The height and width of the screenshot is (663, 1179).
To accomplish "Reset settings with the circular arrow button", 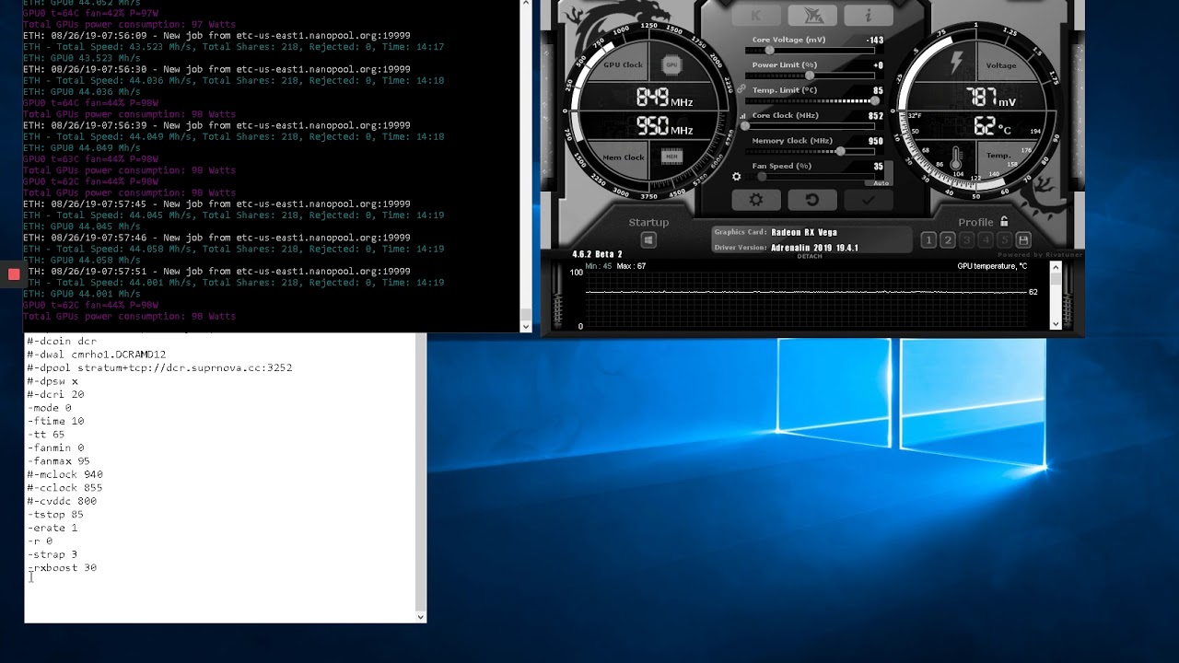I will 812,200.
